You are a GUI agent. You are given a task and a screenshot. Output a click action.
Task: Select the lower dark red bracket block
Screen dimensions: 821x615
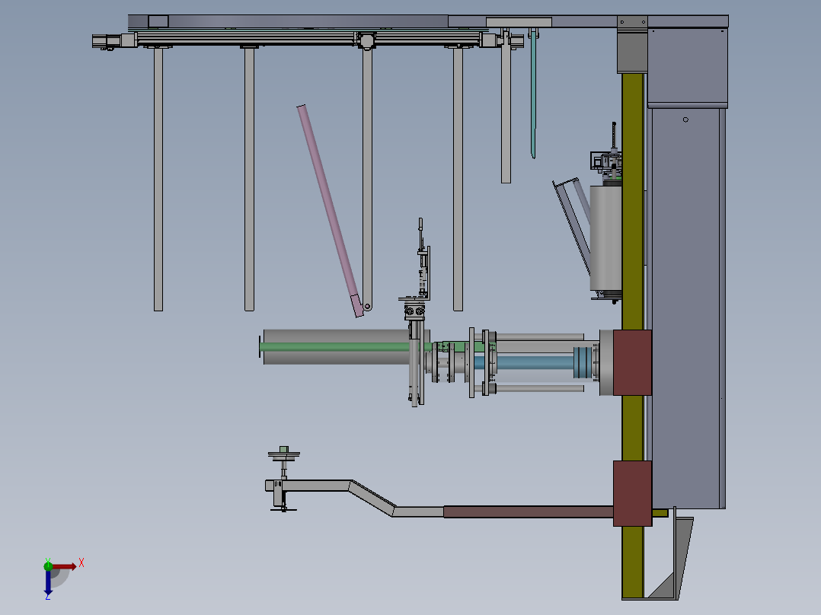coord(632,493)
